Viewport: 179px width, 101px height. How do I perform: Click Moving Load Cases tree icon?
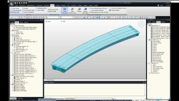coord(15,83)
